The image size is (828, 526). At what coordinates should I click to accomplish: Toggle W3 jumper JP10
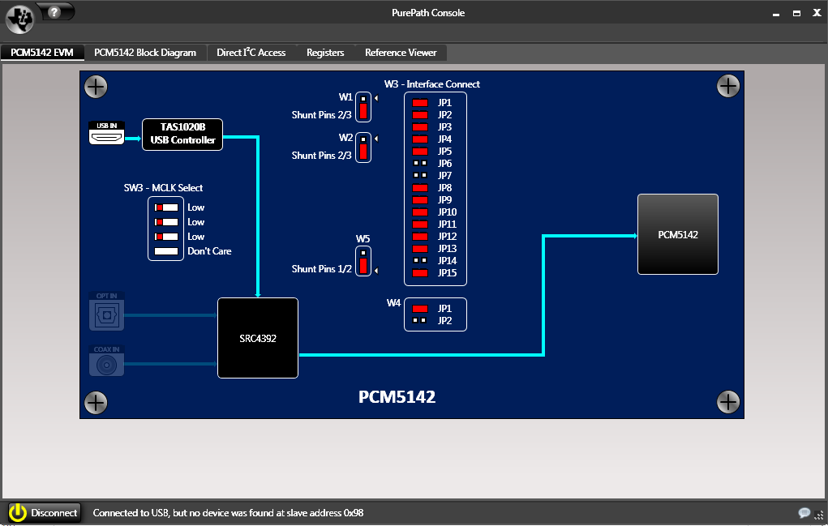[x=420, y=212]
